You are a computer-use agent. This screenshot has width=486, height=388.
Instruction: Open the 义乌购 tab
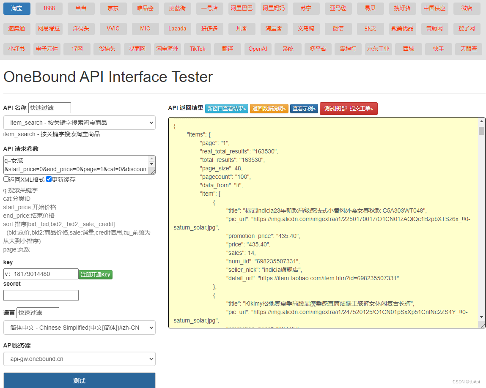pos(306,28)
